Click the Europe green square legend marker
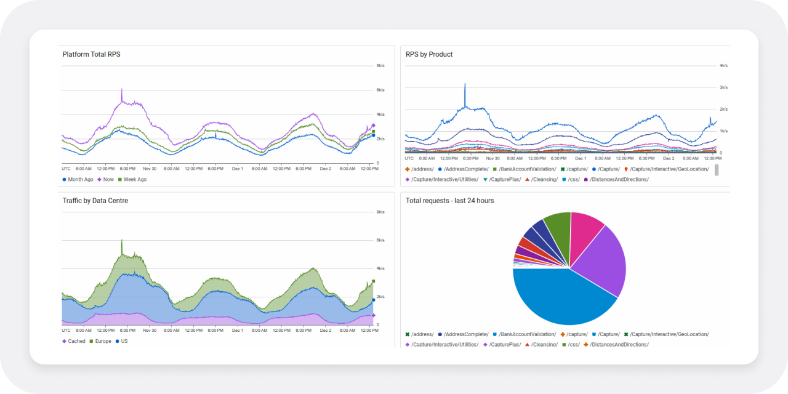Image resolution: width=788 pixels, height=394 pixels. coord(92,341)
